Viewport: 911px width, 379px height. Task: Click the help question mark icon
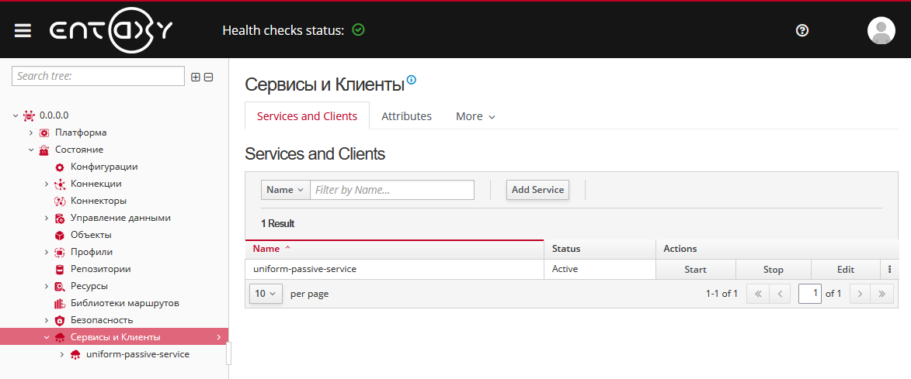point(802,30)
